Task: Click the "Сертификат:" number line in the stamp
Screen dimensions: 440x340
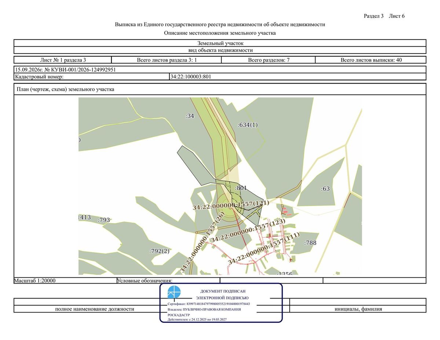Action: pos(209,304)
